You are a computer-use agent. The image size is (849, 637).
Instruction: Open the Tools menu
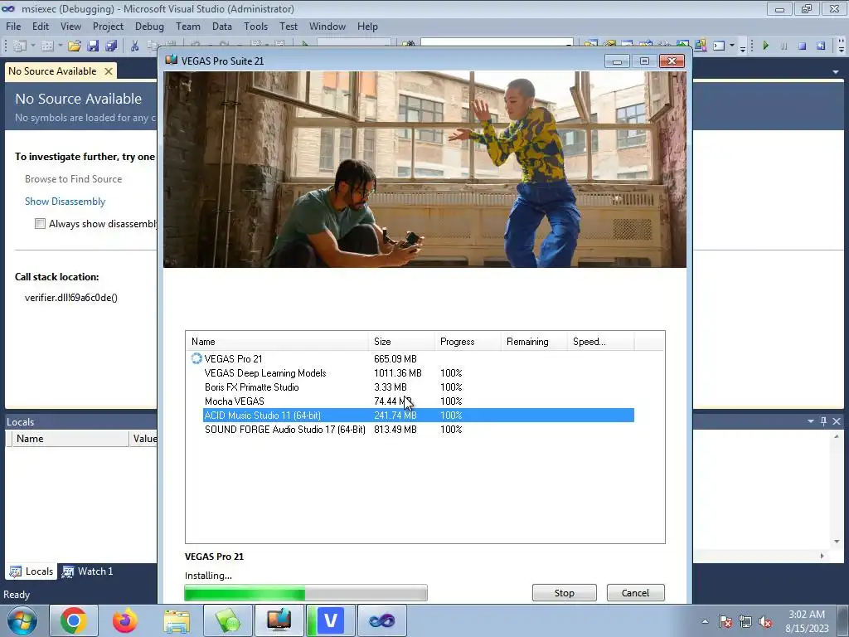point(255,27)
